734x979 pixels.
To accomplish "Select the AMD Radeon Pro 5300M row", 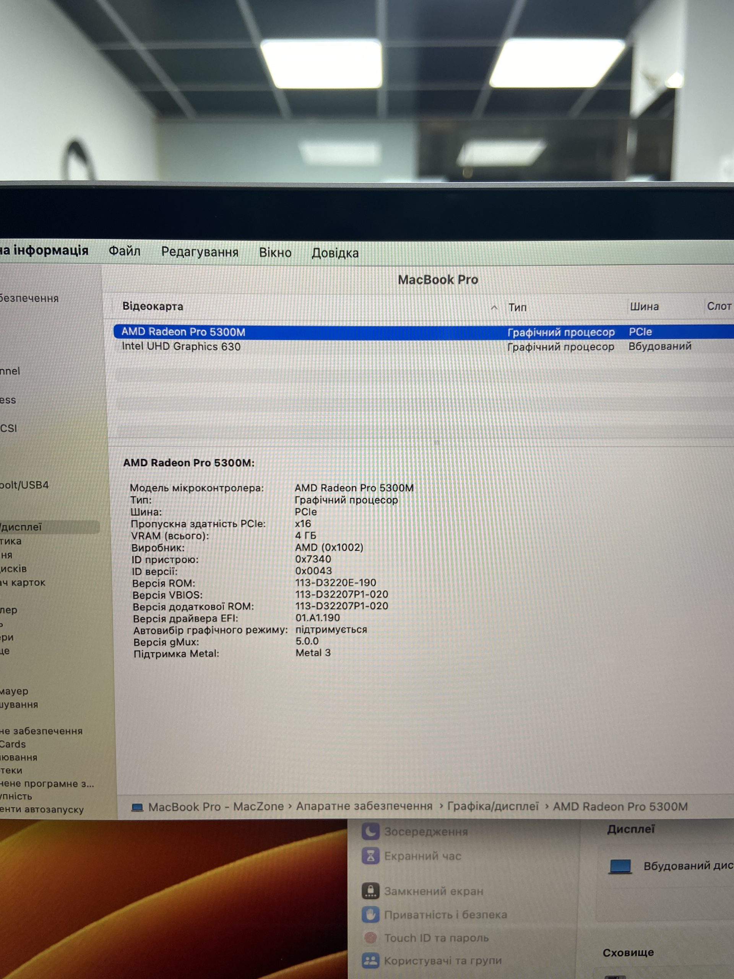I will click(x=424, y=332).
